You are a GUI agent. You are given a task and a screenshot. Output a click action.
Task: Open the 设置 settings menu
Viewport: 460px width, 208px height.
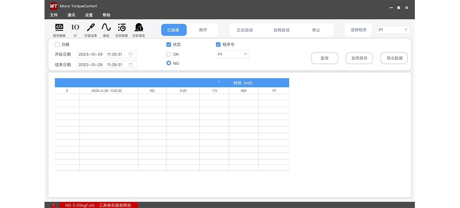tap(89, 15)
